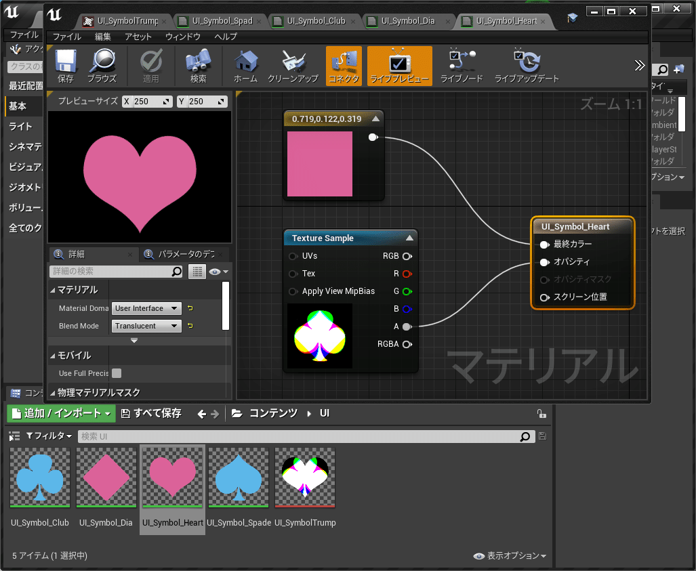Click the preview size Y field
The width and height of the screenshot is (696, 571).
202,102
